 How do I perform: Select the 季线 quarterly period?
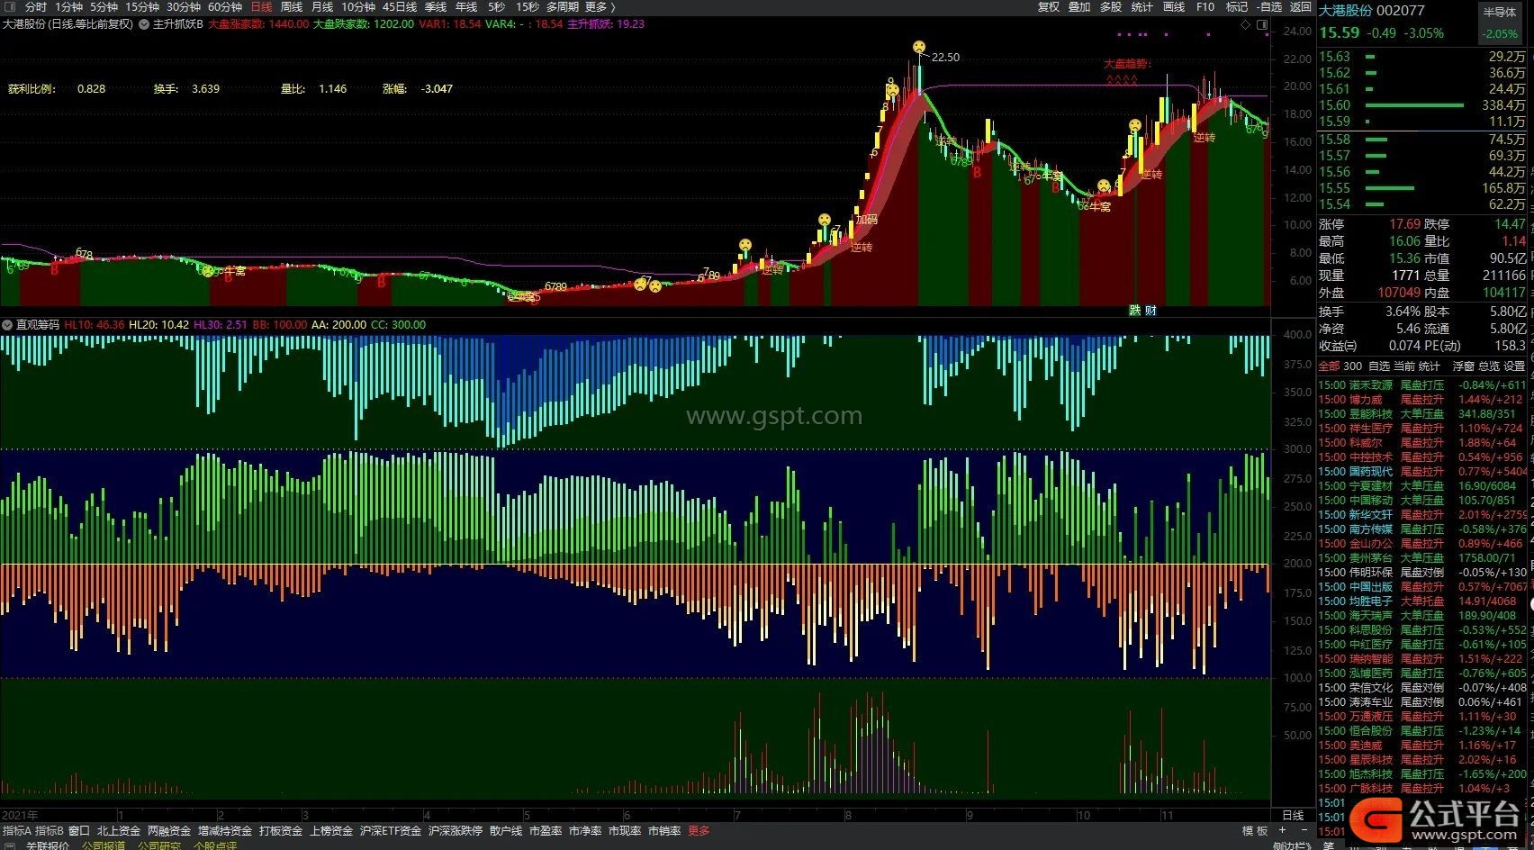436,6
